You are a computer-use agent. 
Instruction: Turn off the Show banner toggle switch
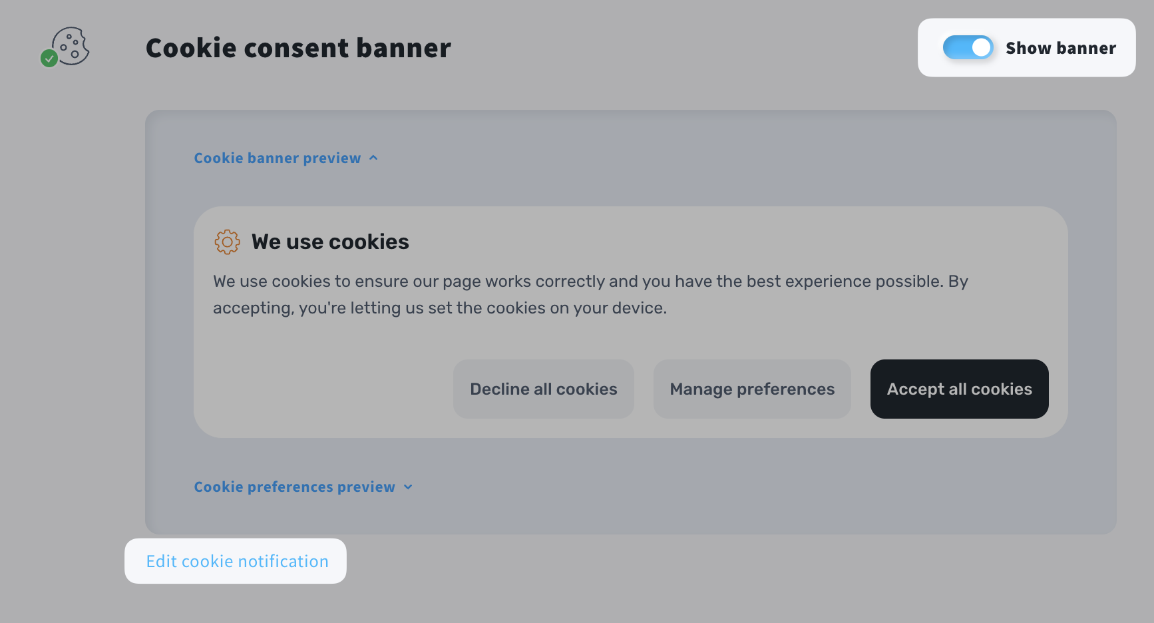click(968, 48)
